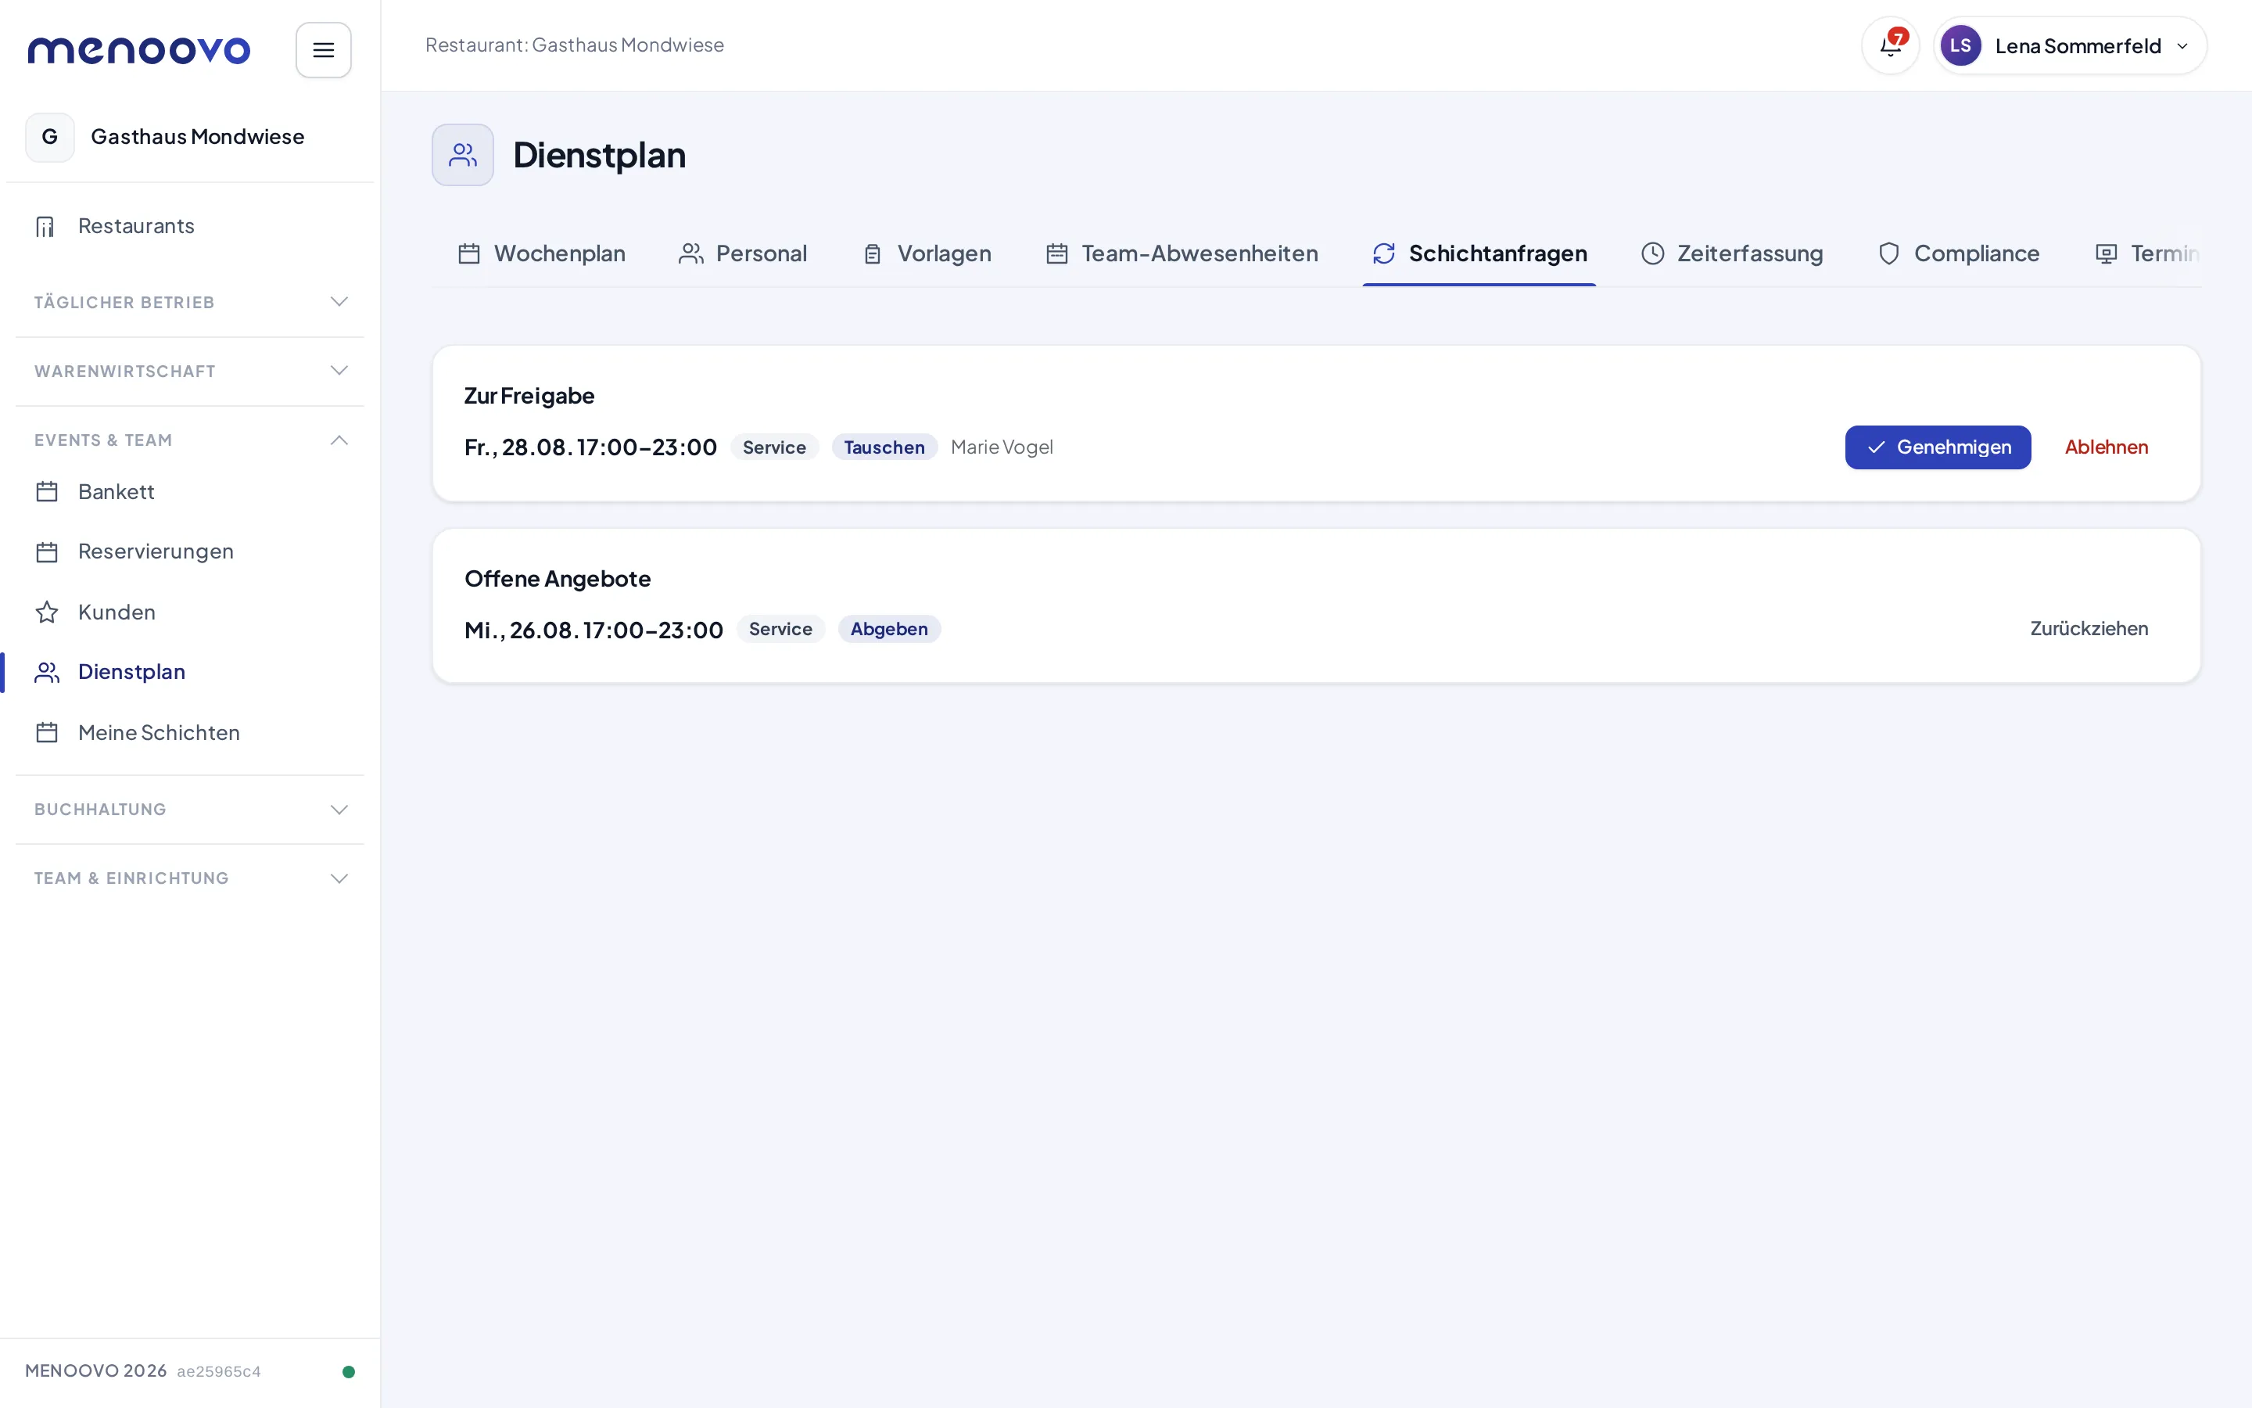The width and height of the screenshot is (2252, 1408).
Task: Open Gasthaus Mondwiese in sidebar header
Action: (x=190, y=137)
